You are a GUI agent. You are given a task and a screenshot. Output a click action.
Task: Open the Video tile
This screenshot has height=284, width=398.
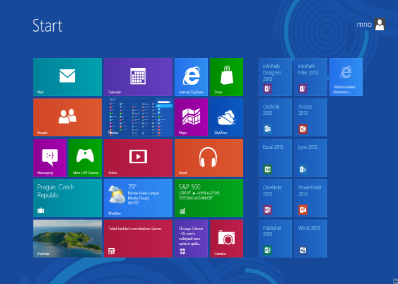coord(138,157)
